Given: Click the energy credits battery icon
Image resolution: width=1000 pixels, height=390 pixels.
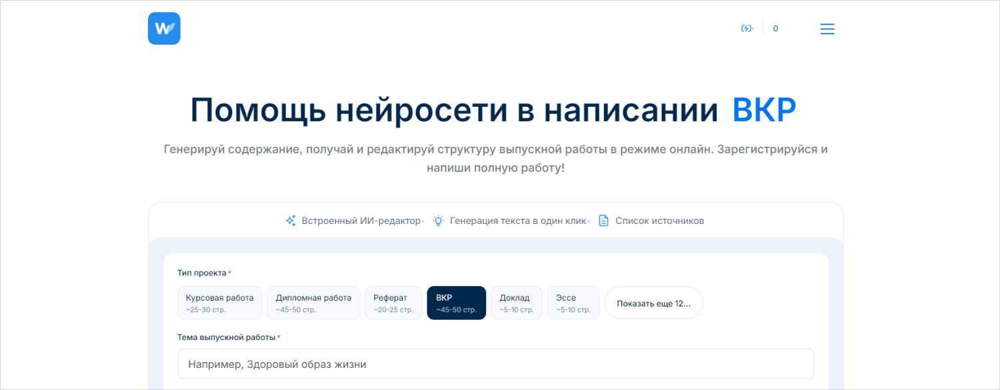Looking at the screenshot, I should tap(747, 29).
